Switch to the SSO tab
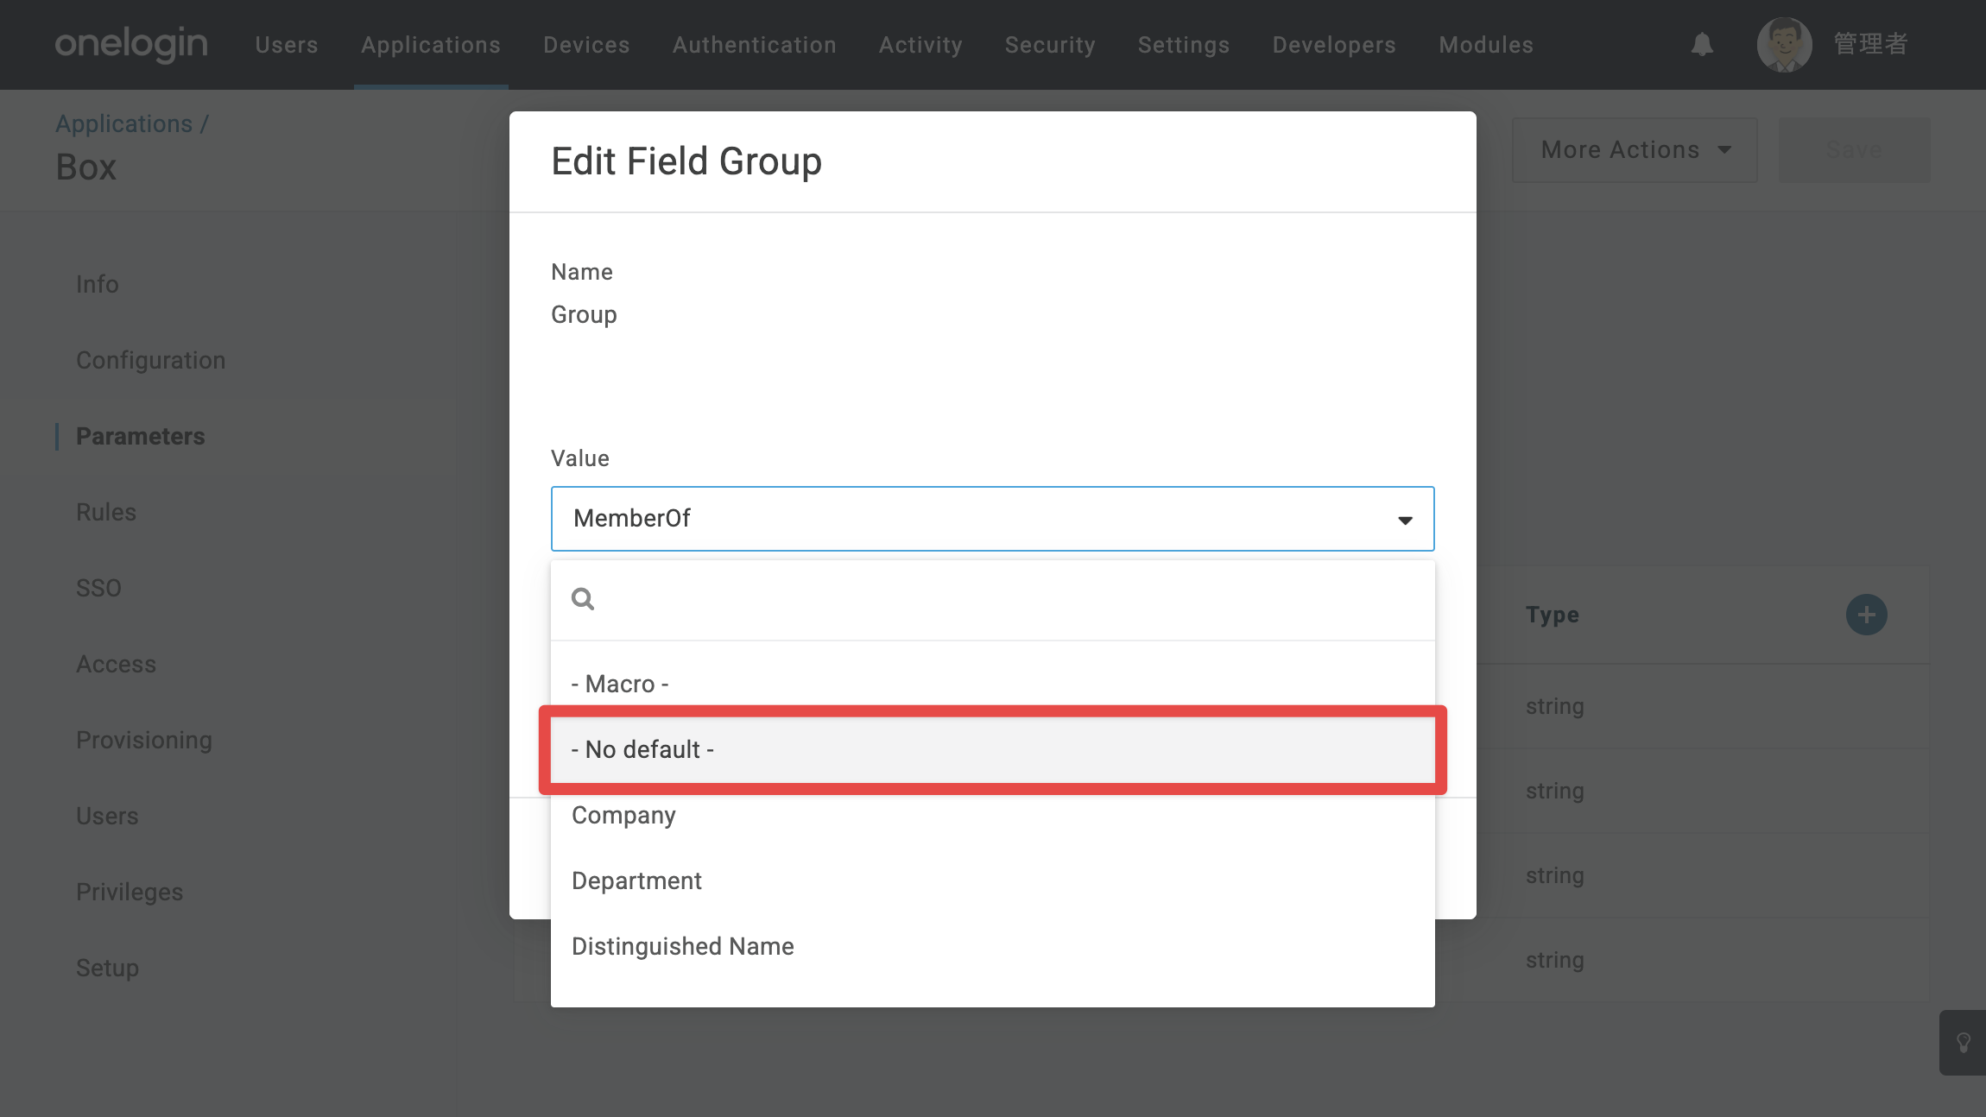This screenshot has width=1986, height=1117. click(99, 588)
